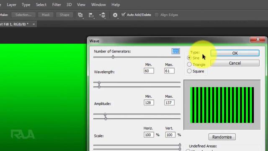This screenshot has width=268, height=151.
Task: Open the Help menu
Action: point(116,5)
